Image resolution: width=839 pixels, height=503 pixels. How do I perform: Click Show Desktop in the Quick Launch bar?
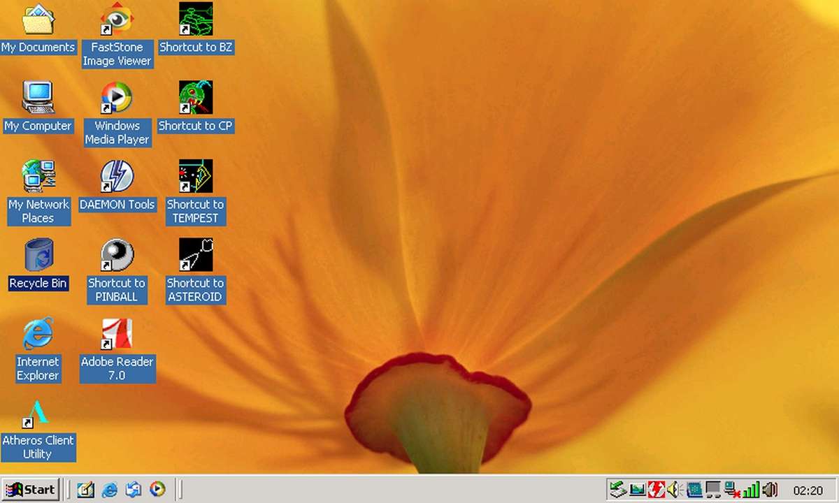click(x=85, y=490)
